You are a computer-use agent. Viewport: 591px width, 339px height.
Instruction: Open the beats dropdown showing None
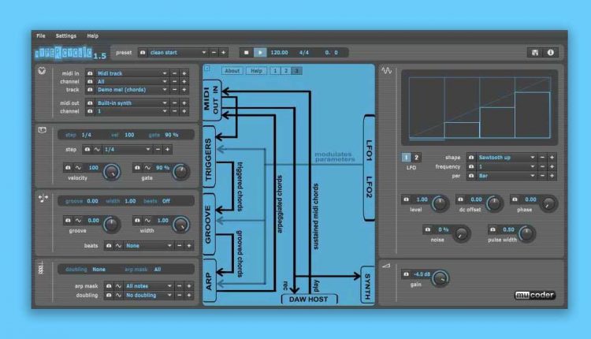[x=148, y=245]
